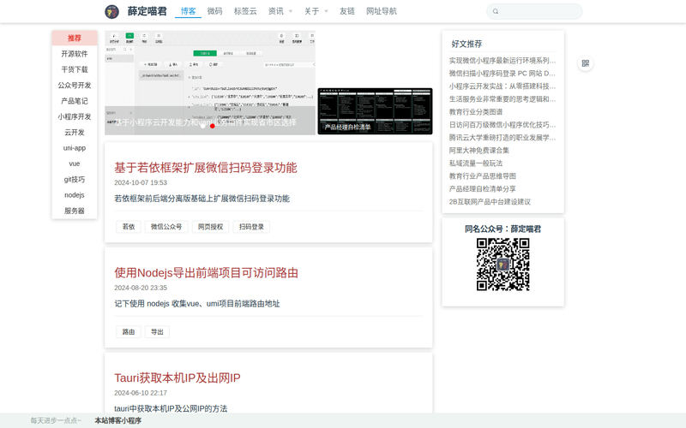Expand the 资讯 dropdown arrow

tap(291, 11)
